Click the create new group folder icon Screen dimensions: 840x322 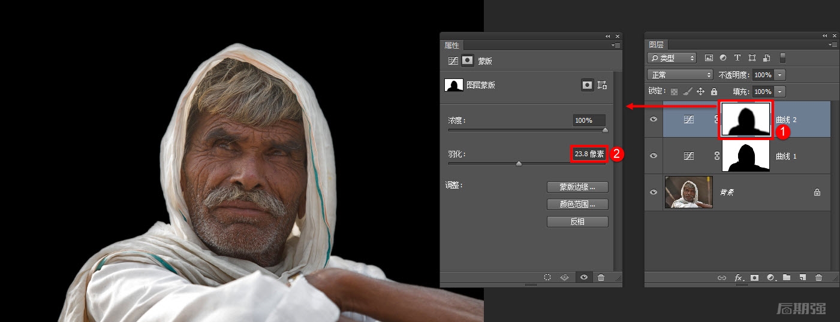coord(786,278)
